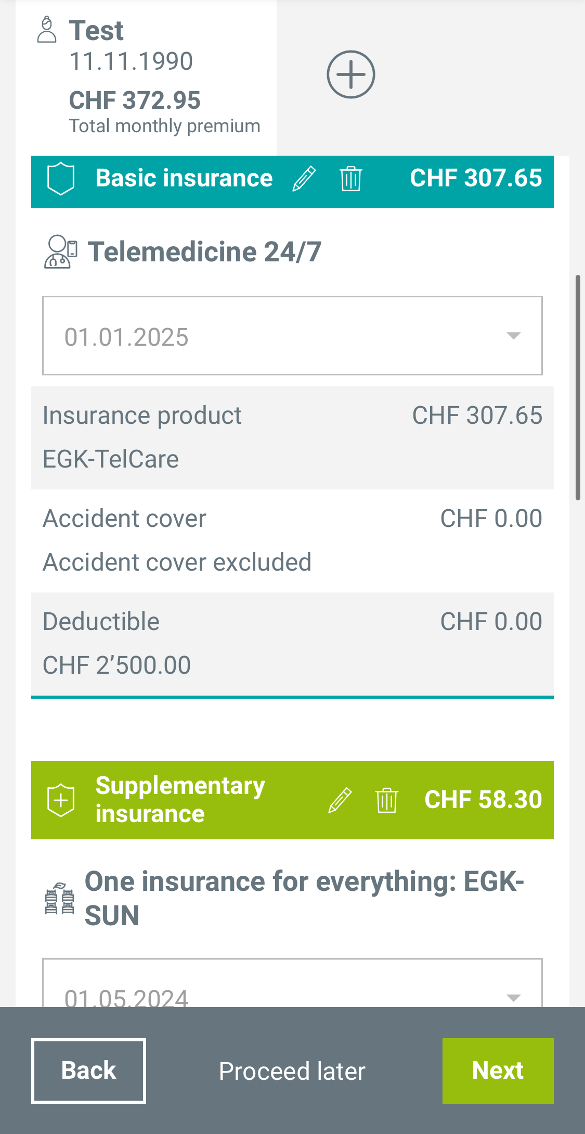The height and width of the screenshot is (1134, 585).
Task: Tap the add person plus icon
Action: pos(351,74)
